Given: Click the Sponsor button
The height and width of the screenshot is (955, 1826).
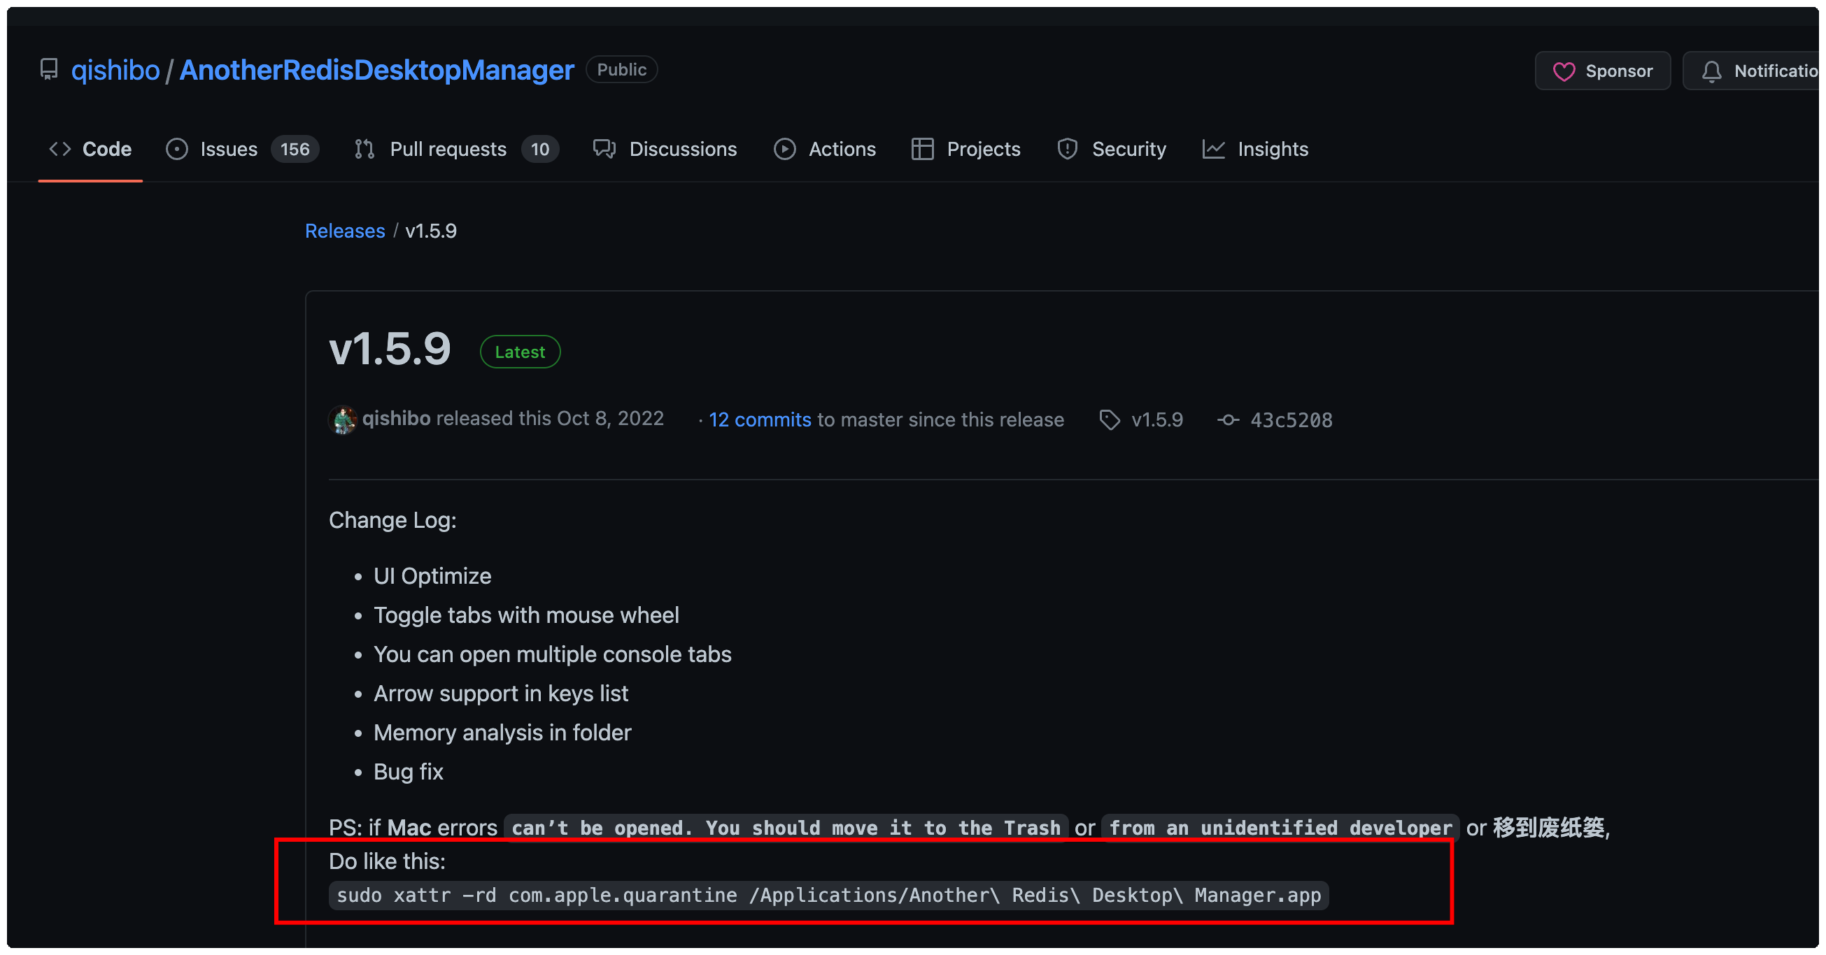Looking at the screenshot, I should pos(1603,70).
